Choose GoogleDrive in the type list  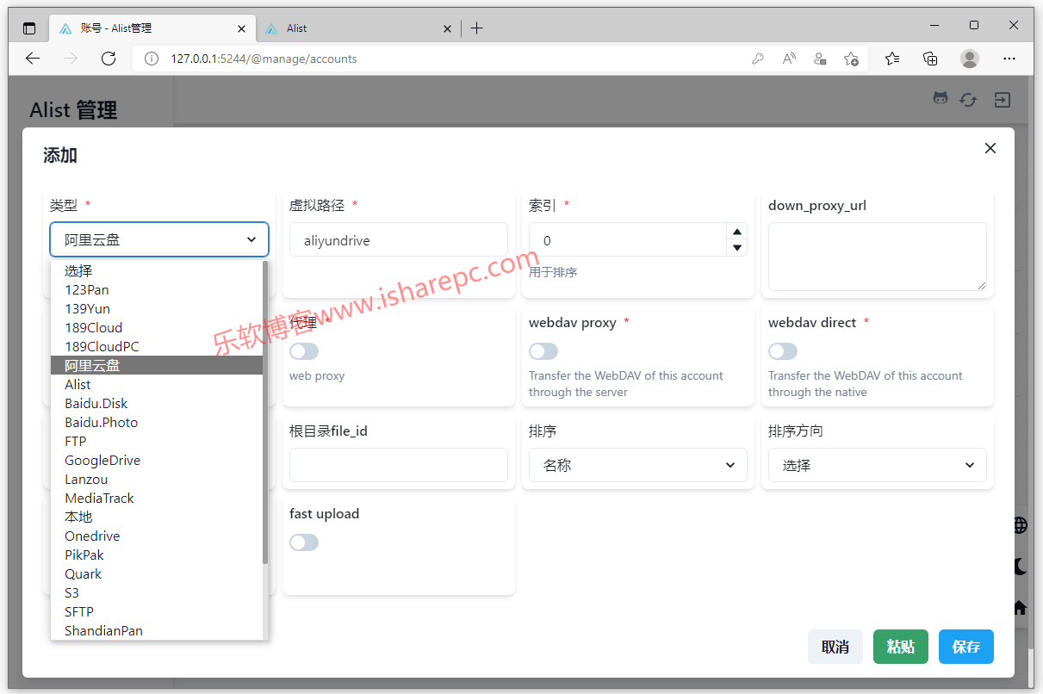[157, 460]
